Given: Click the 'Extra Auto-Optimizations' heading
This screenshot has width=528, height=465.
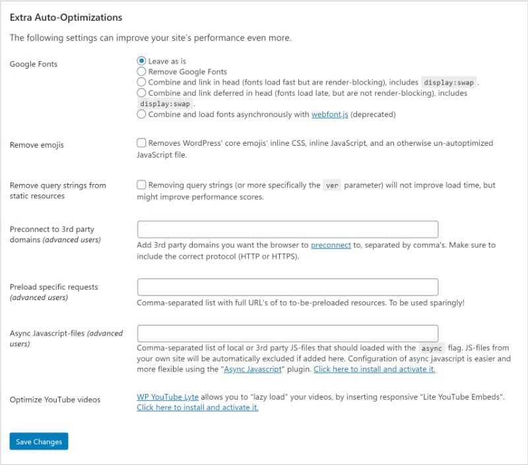Looking at the screenshot, I should [66, 17].
